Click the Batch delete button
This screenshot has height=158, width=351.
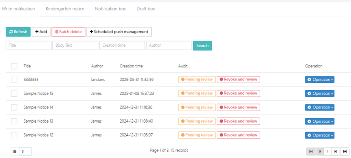tap(68, 32)
